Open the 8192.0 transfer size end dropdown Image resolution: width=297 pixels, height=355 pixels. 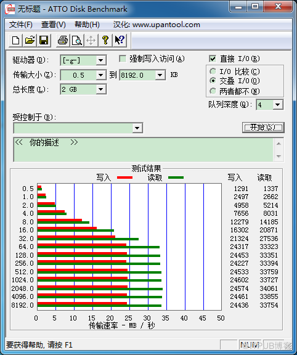tap(160, 75)
